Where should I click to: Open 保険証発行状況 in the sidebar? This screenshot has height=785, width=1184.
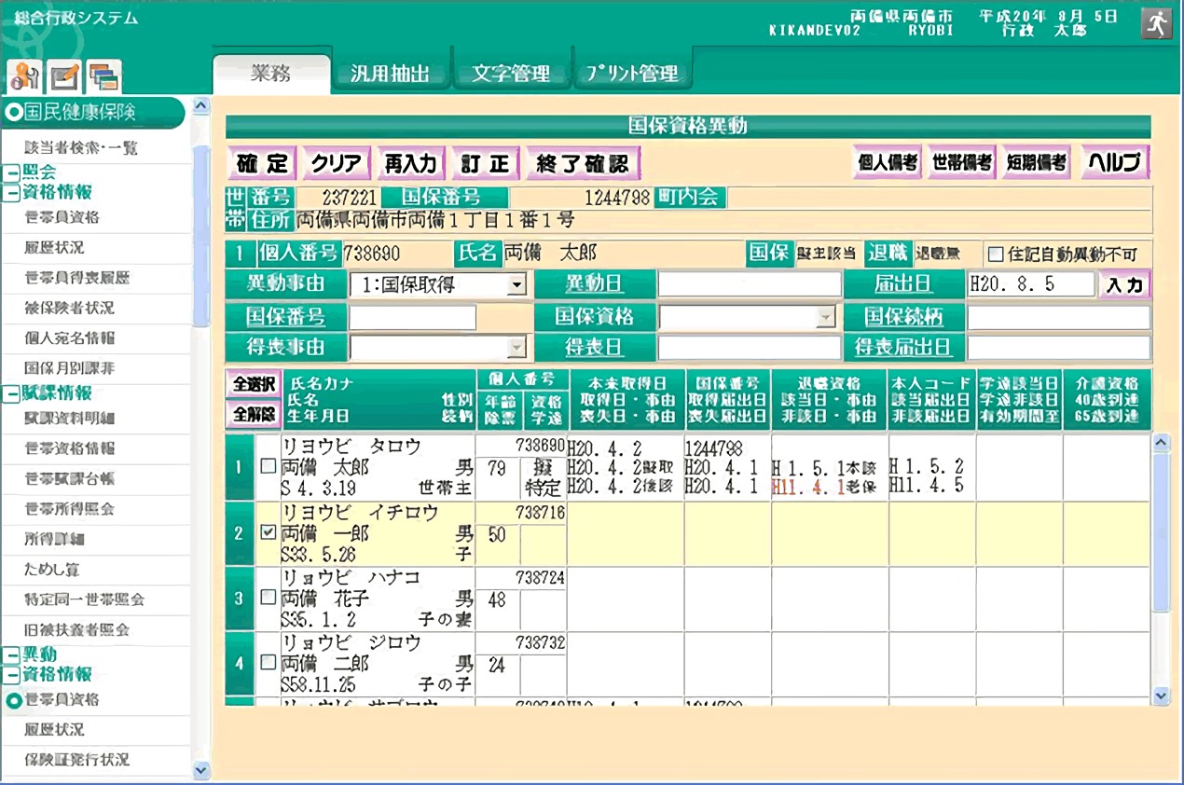pyautogui.click(x=76, y=760)
